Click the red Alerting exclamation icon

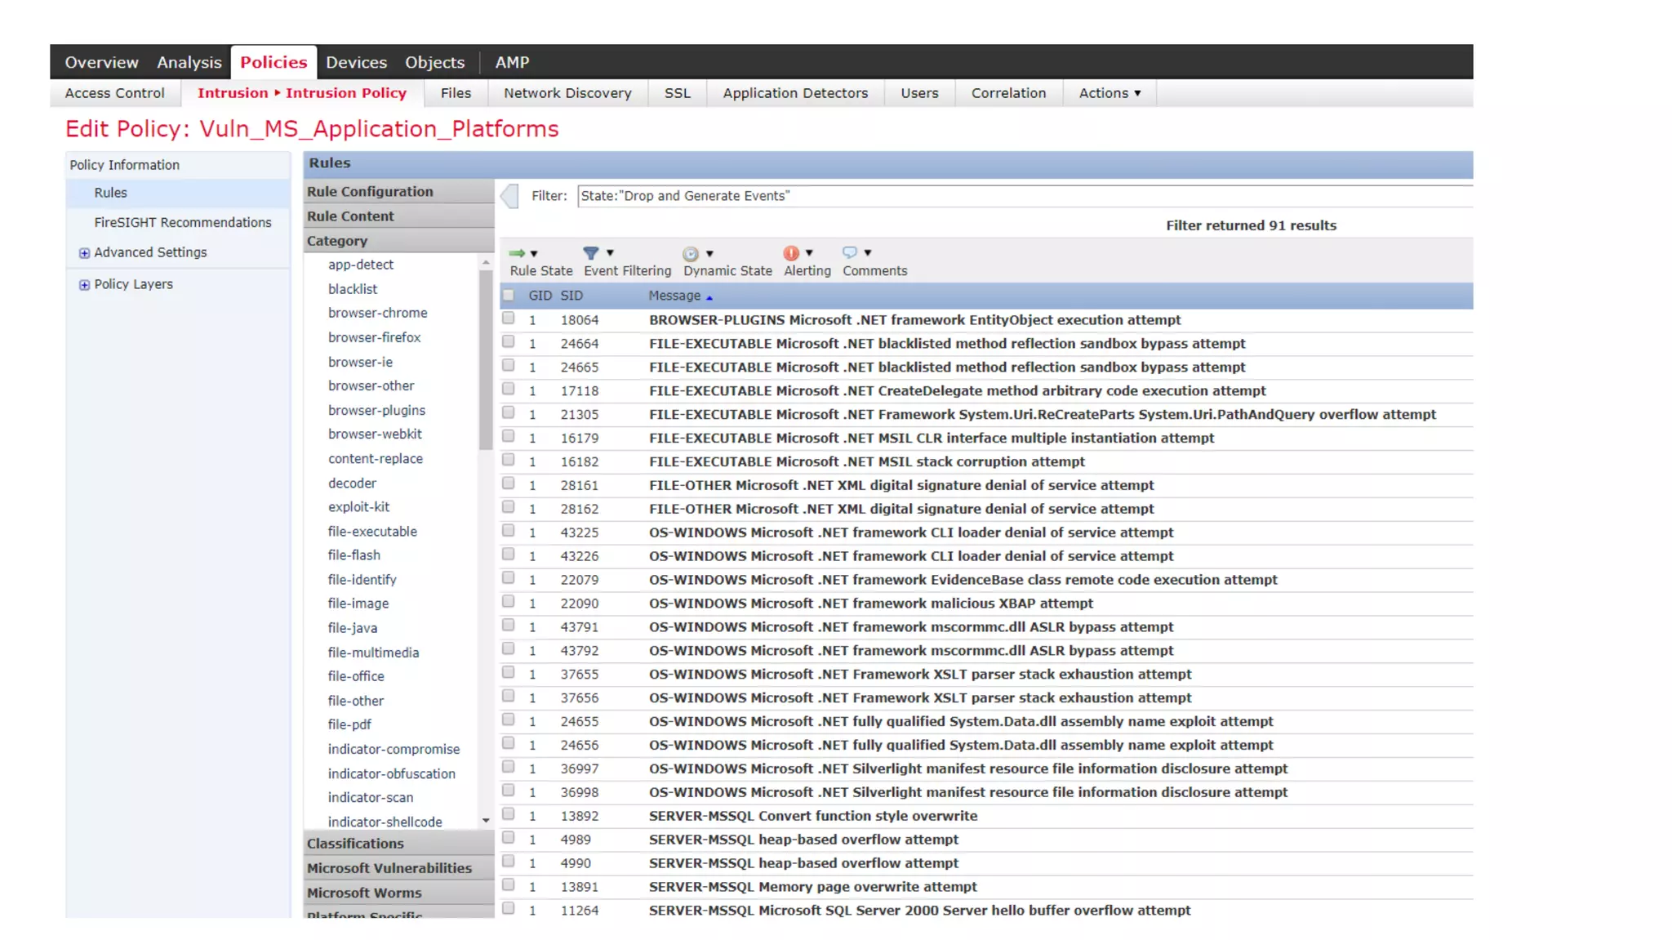(791, 253)
